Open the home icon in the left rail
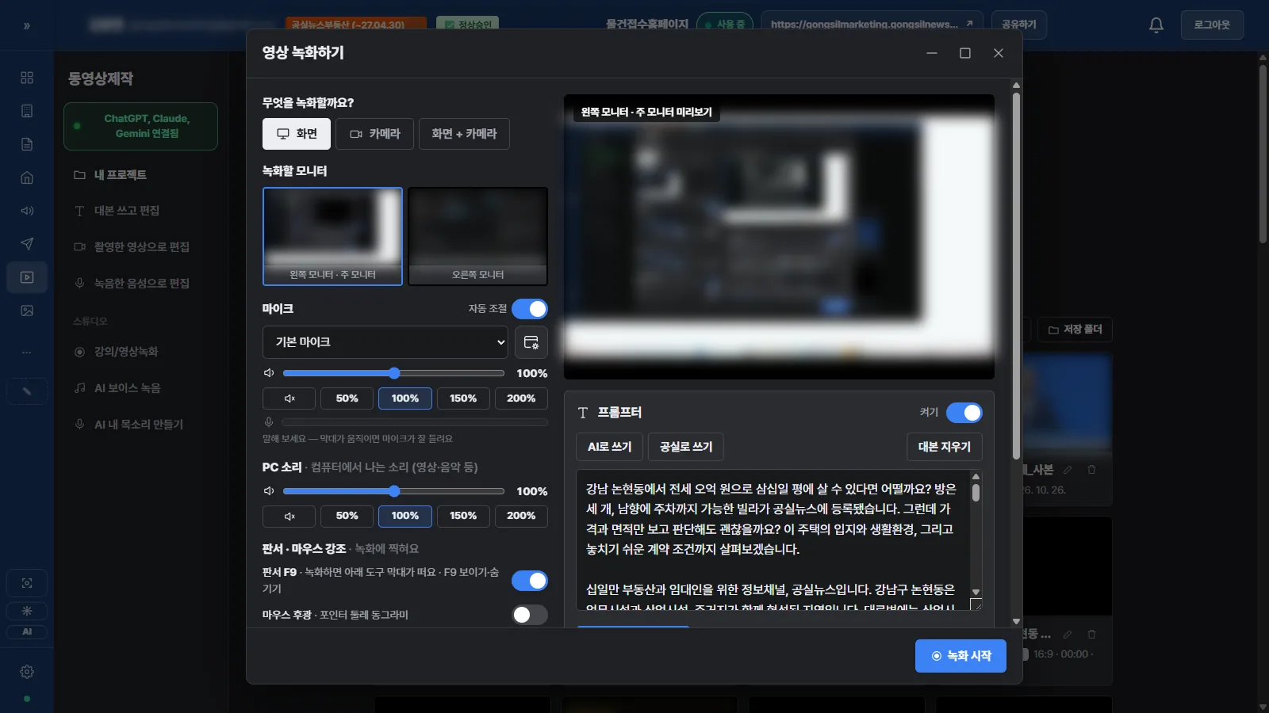The width and height of the screenshot is (1269, 713). tap(27, 177)
